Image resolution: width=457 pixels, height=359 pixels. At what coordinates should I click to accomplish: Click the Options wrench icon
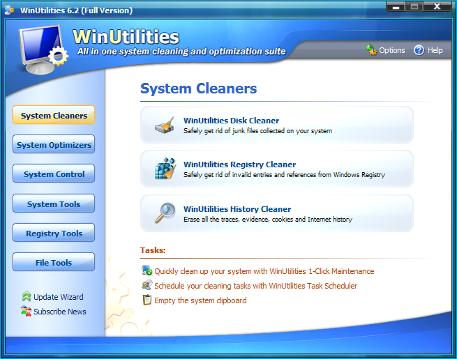point(370,50)
